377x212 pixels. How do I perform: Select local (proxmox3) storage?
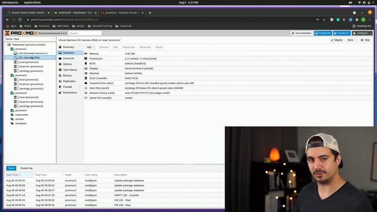coord(29,97)
